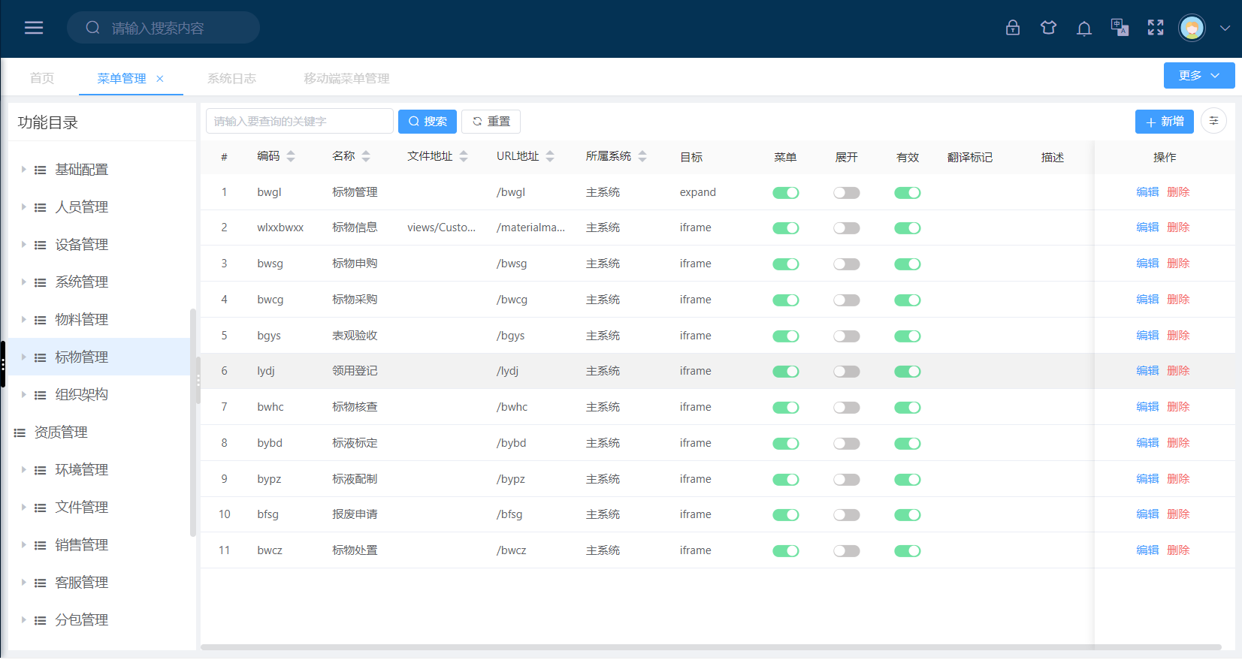Focus the top search content field
Image resolution: width=1242 pixels, height=660 pixels.
[x=163, y=28]
